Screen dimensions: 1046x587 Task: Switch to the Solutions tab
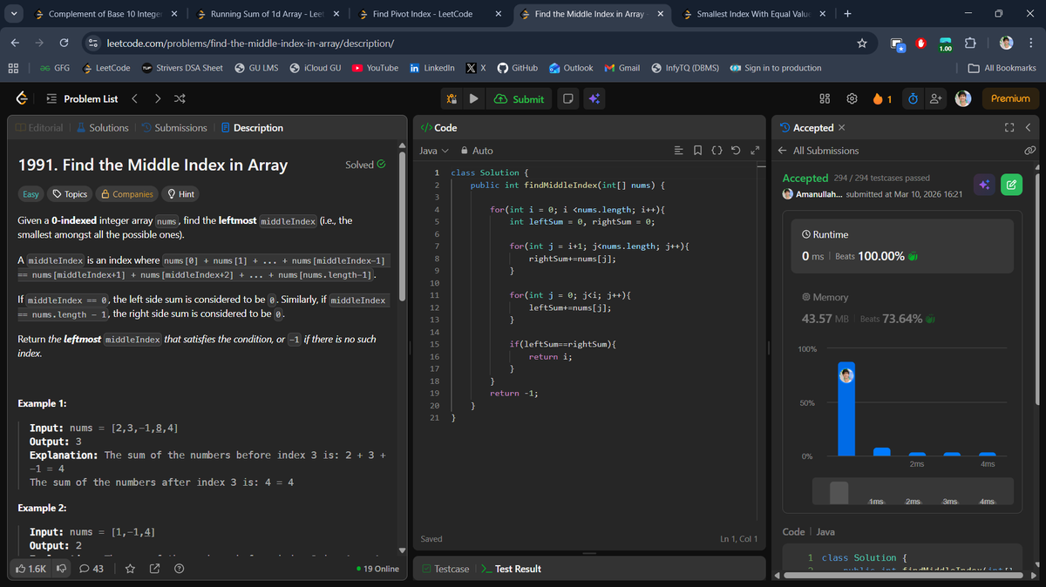pos(102,128)
